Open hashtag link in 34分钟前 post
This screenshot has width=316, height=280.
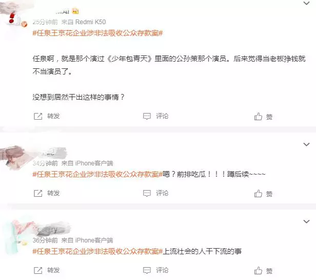point(97,174)
